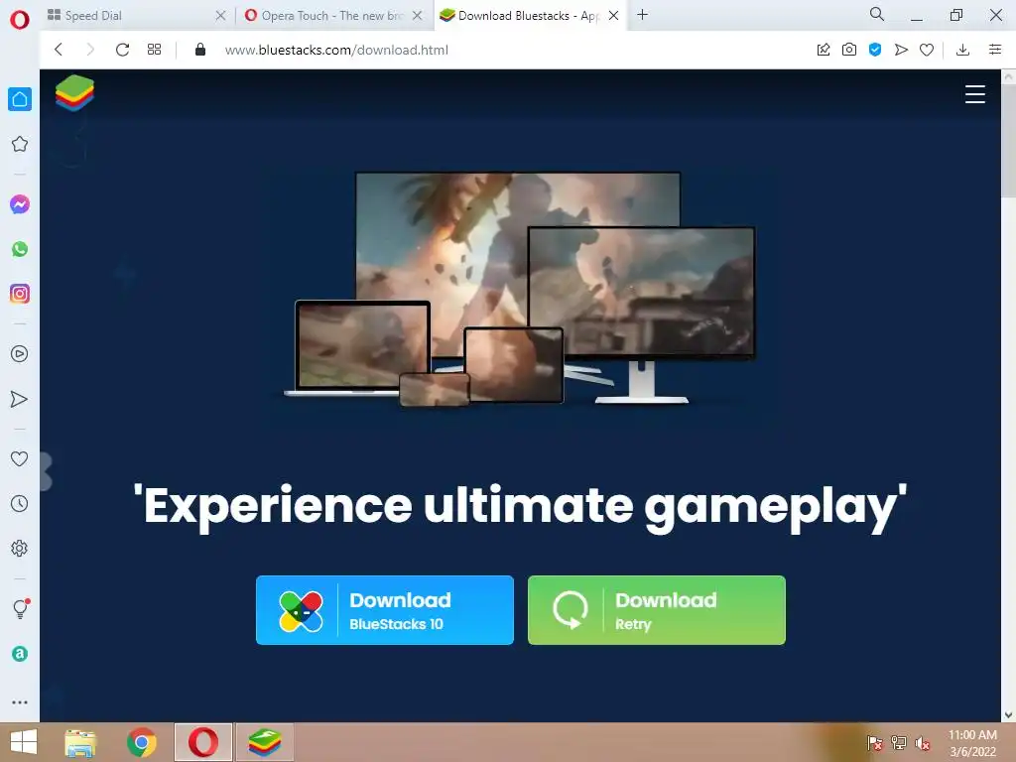This screenshot has height=762, width=1016.
Task: Open Instagram in sidebar
Action: point(20,294)
